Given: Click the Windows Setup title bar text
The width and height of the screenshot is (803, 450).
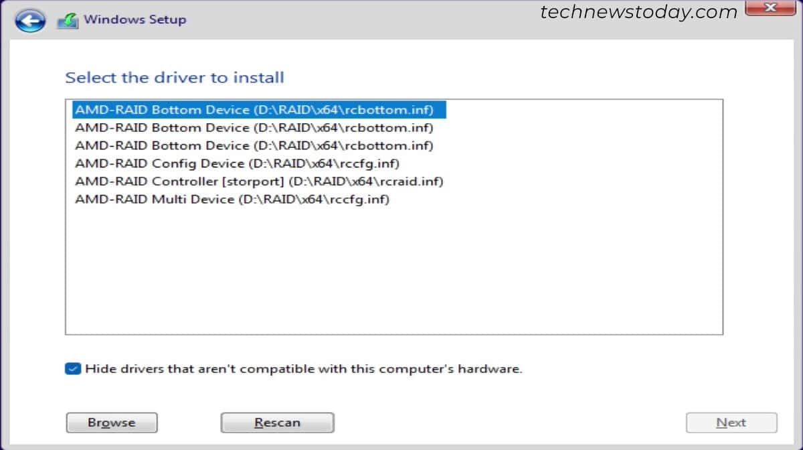Looking at the screenshot, I should [134, 19].
